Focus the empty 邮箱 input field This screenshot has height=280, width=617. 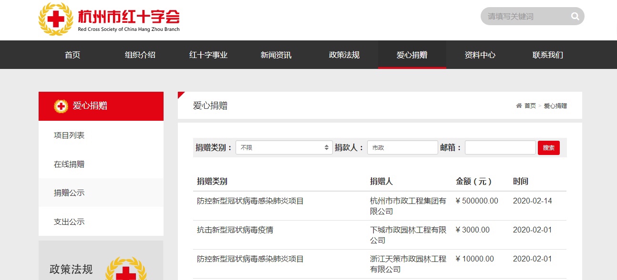pos(500,147)
